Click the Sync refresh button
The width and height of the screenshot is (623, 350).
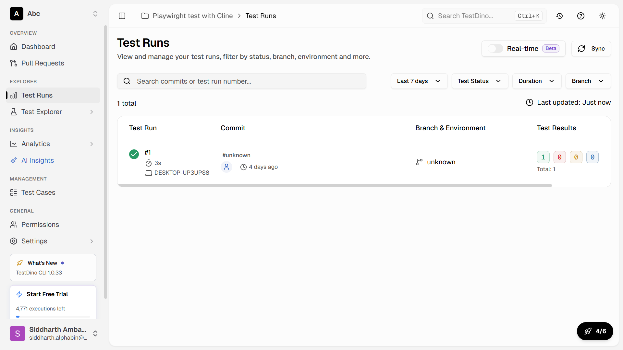pyautogui.click(x=591, y=49)
